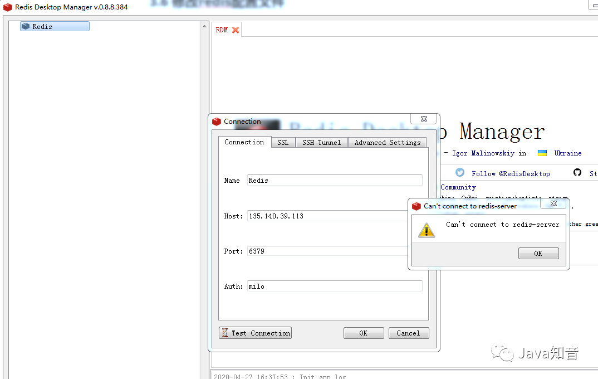Click the Test Connection button
The height and width of the screenshot is (379, 598).
255,333
